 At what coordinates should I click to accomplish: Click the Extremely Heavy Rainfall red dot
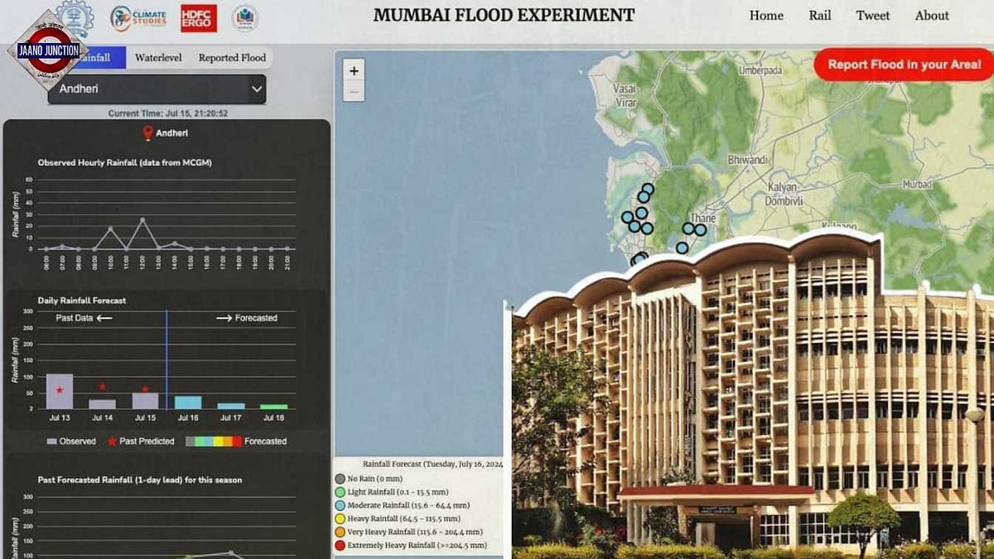(340, 545)
